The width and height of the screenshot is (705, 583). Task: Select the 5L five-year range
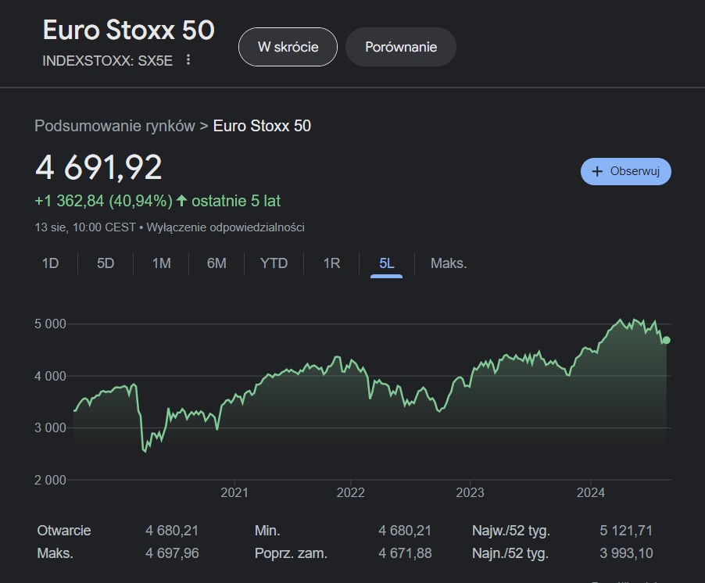click(387, 263)
